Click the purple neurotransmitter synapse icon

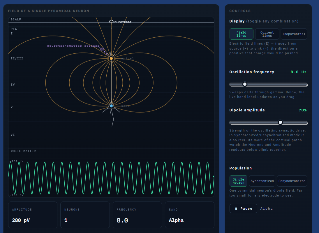[102, 49]
